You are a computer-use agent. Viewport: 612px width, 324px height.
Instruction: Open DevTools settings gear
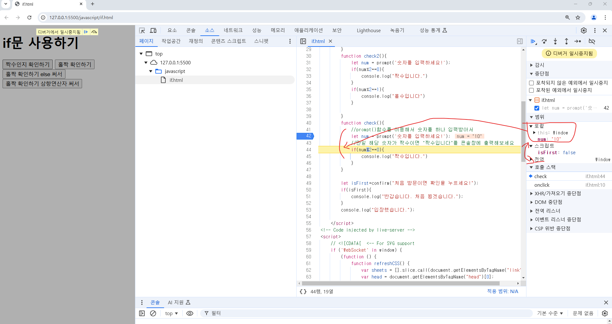pyautogui.click(x=584, y=30)
